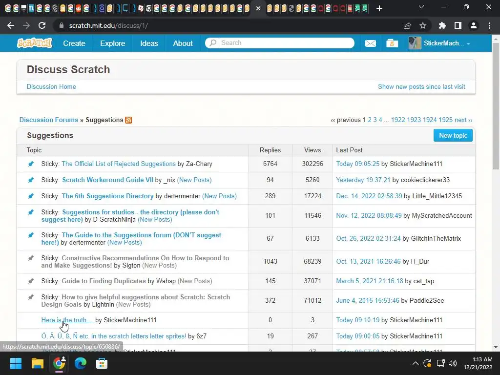
Task: Go to page 1925 of Suggestions
Action: [445, 120]
